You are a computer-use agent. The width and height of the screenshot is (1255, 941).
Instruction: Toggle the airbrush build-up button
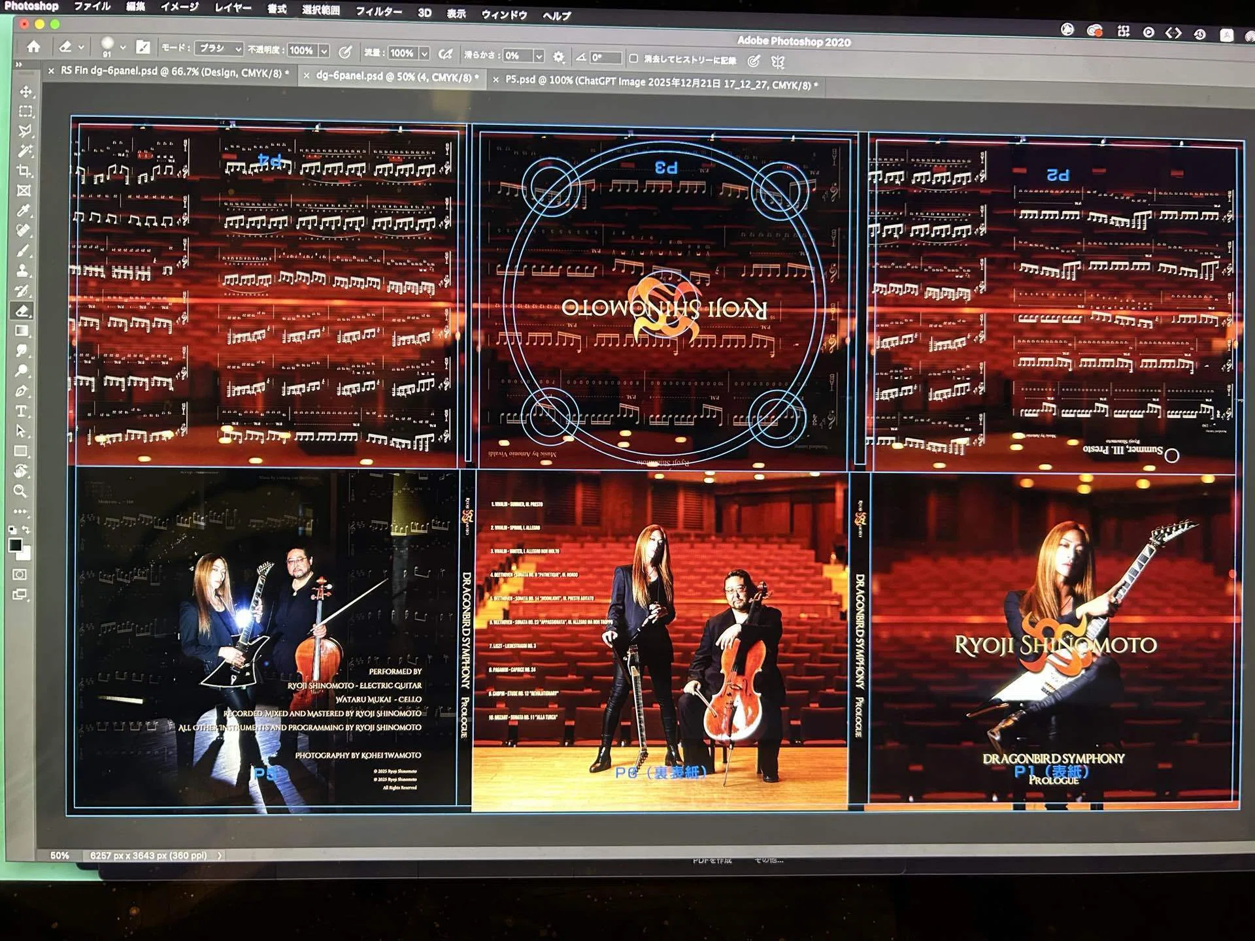click(446, 54)
